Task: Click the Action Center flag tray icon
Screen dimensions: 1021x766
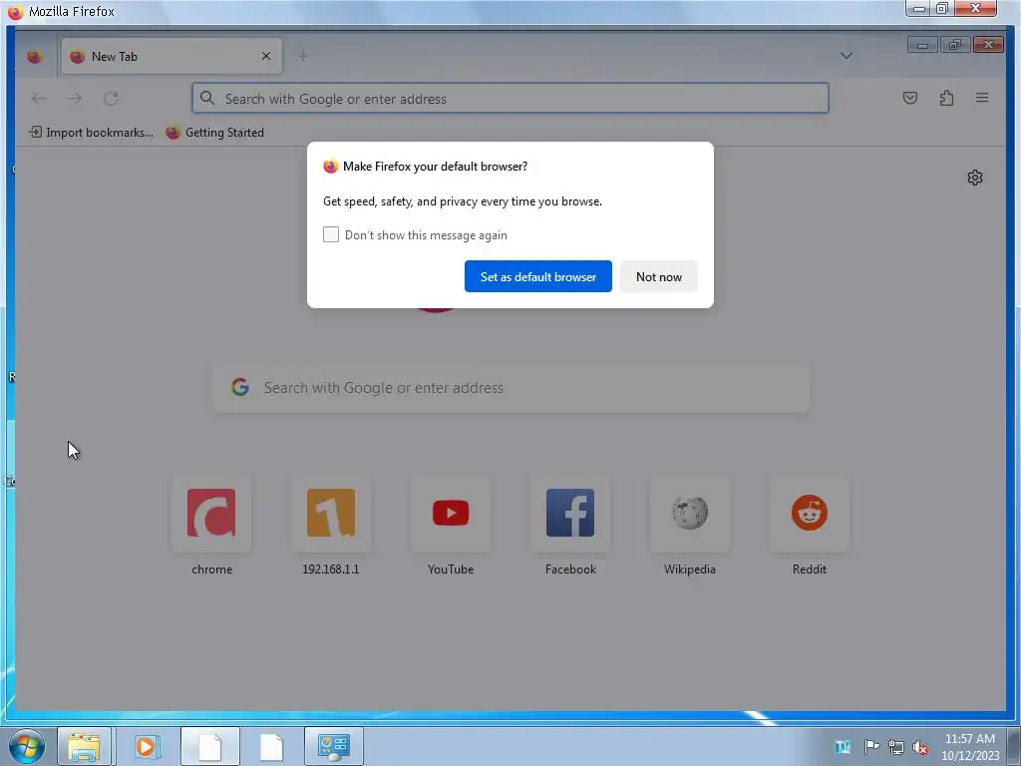Action: click(x=871, y=746)
